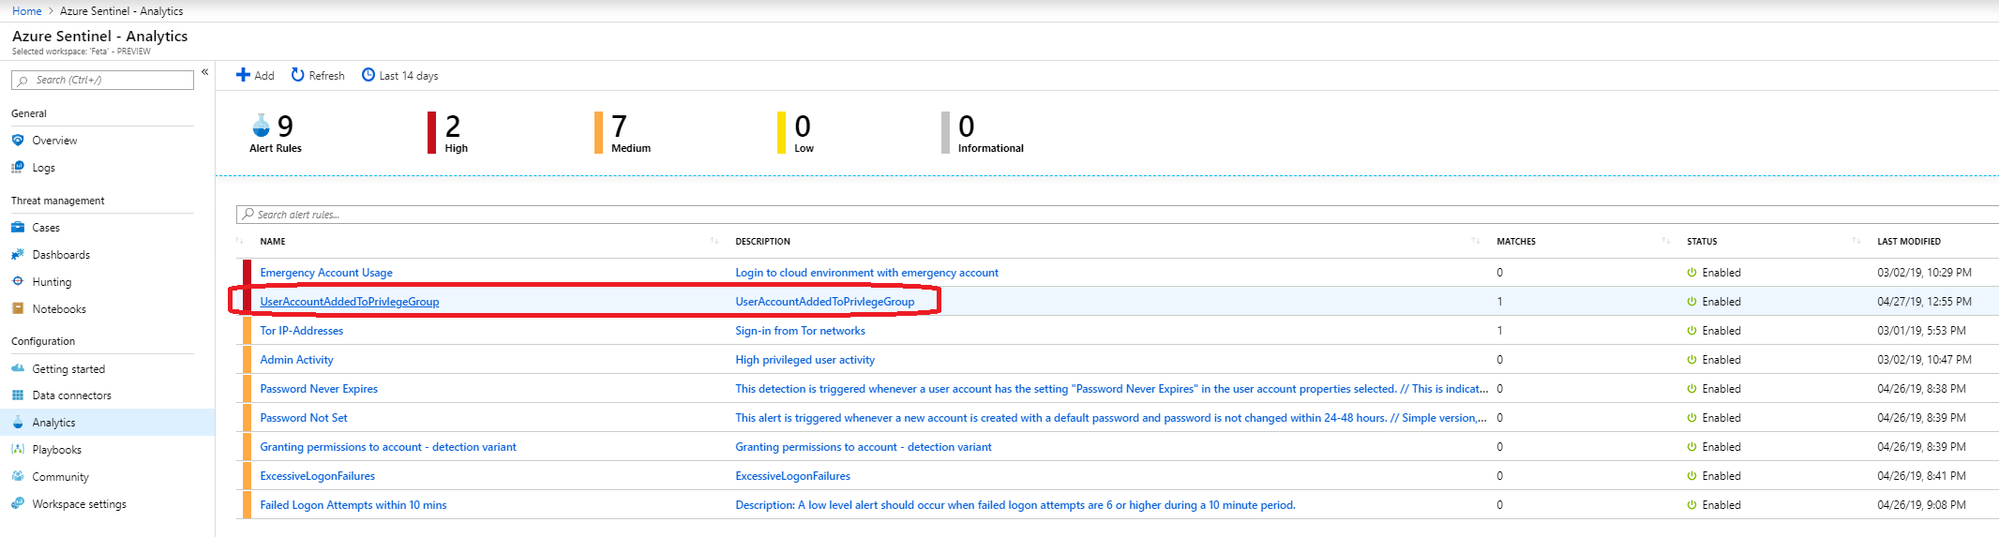1999x537 pixels.
Task: Click the Community icon
Action: pyautogui.click(x=18, y=476)
